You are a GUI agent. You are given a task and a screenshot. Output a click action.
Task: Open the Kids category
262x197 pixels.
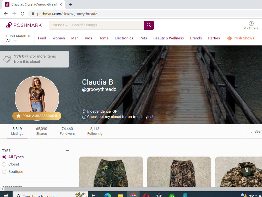pyautogui.click(x=88, y=38)
